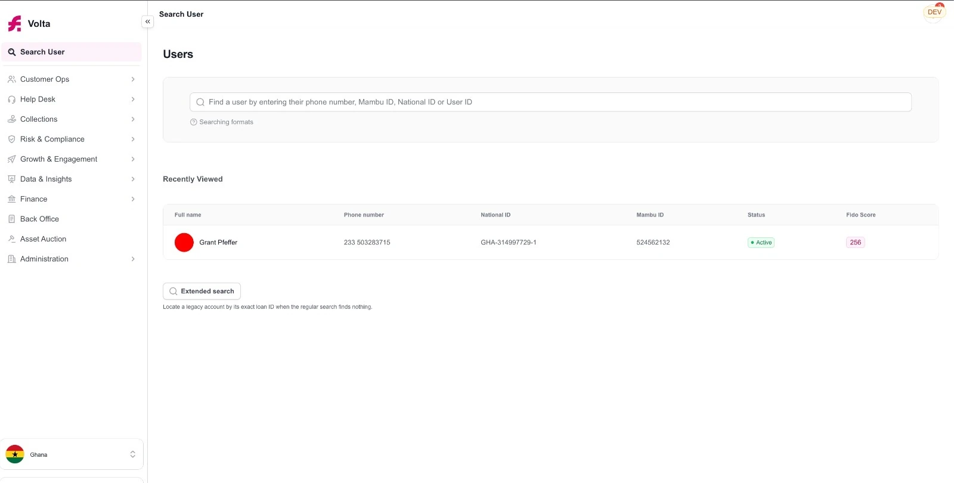
Task: Click the 256 Fido Score badge
Action: (x=855, y=243)
